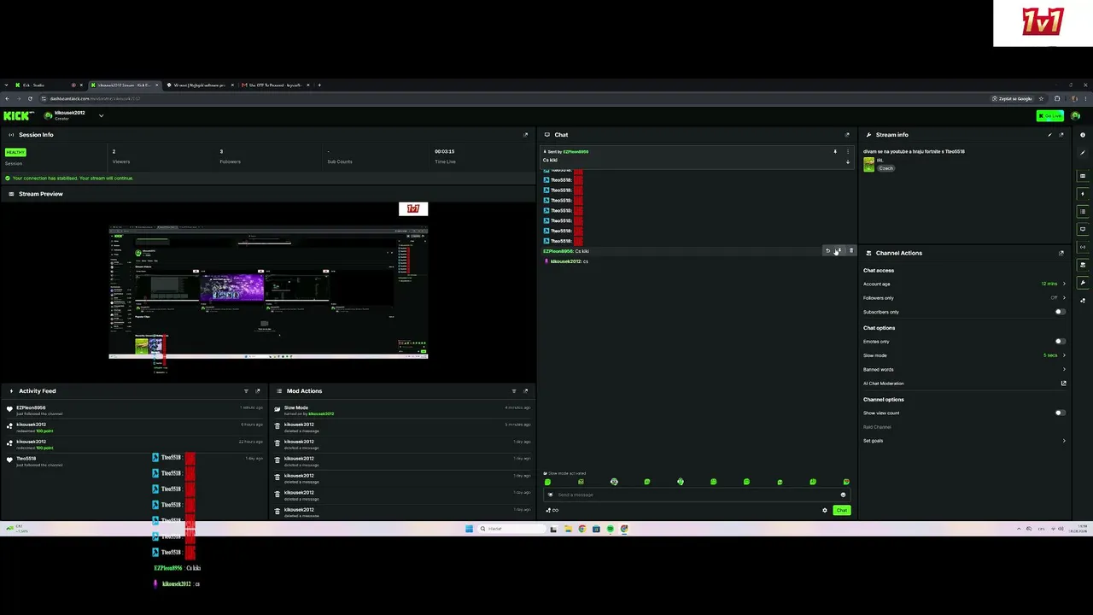
Task: Click the chat message input field
Action: coord(697,495)
